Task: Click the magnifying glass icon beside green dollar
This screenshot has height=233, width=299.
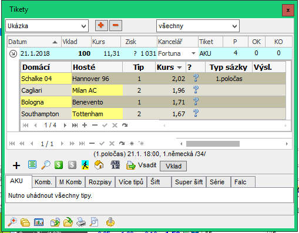Action: (46, 165)
